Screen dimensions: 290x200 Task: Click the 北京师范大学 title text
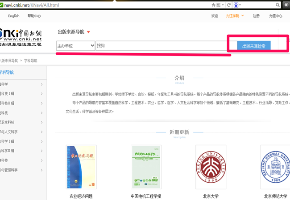276,196
